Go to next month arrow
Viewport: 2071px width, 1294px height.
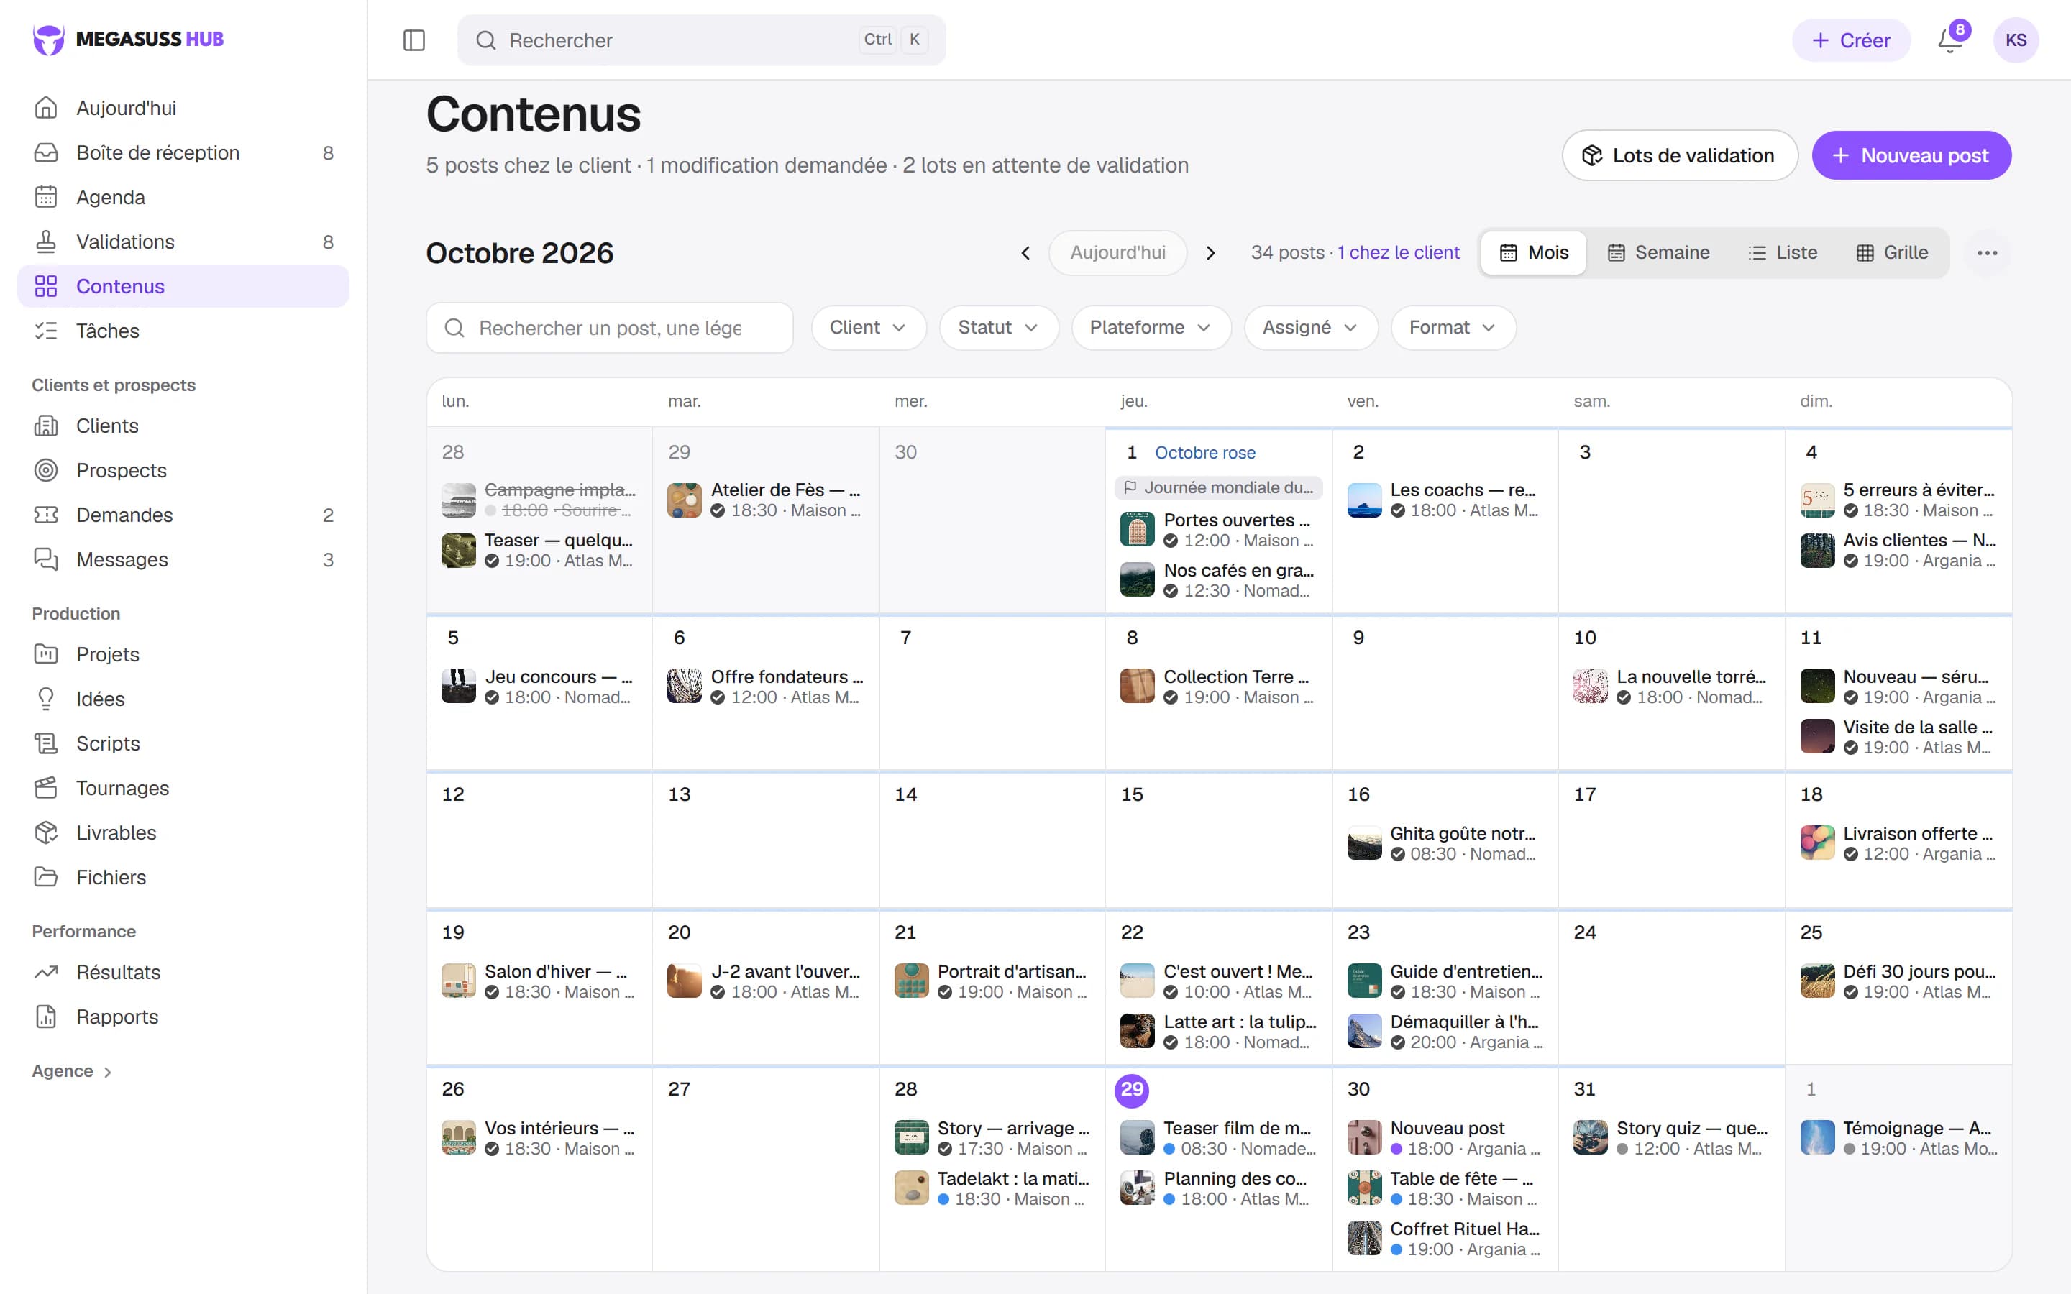click(1210, 252)
